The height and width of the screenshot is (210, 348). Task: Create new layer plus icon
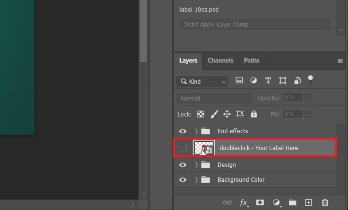pos(308,202)
